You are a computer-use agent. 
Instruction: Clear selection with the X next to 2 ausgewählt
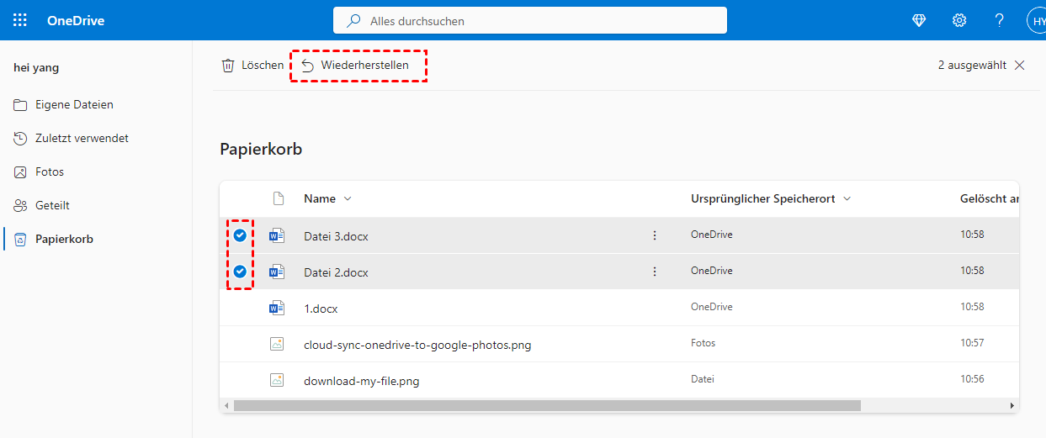click(1020, 66)
